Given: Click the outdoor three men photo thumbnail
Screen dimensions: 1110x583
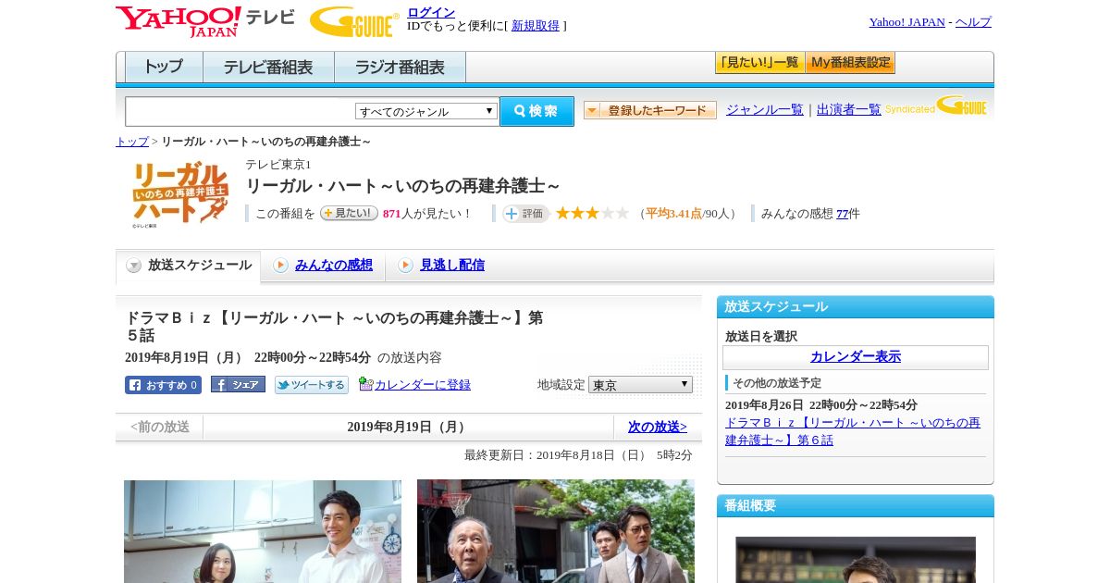Looking at the screenshot, I should (x=556, y=531).
